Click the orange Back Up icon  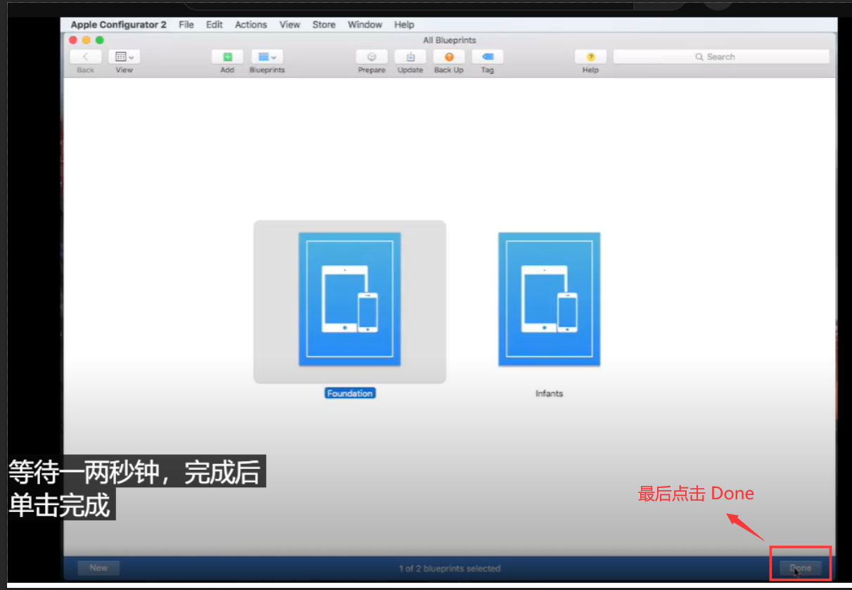[x=449, y=57]
